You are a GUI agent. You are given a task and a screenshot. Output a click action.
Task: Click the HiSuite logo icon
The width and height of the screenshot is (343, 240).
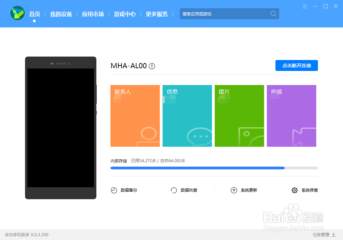tap(17, 14)
